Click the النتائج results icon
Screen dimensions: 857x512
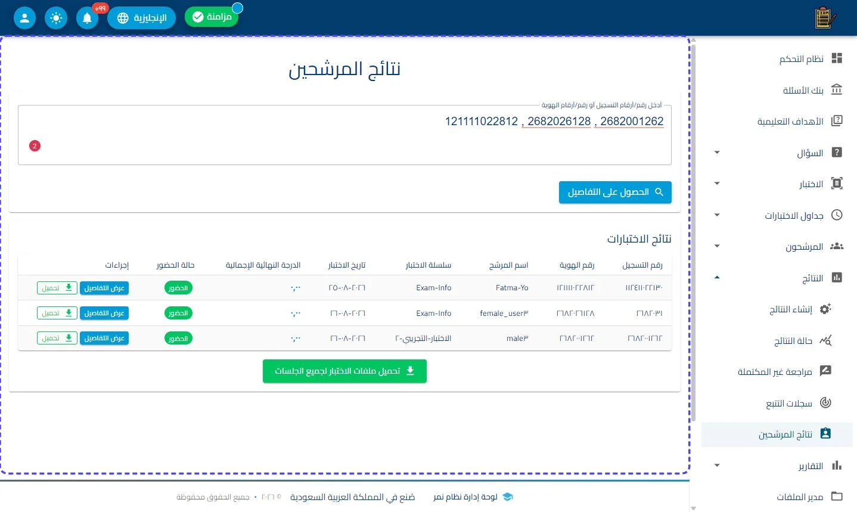pyautogui.click(x=837, y=278)
